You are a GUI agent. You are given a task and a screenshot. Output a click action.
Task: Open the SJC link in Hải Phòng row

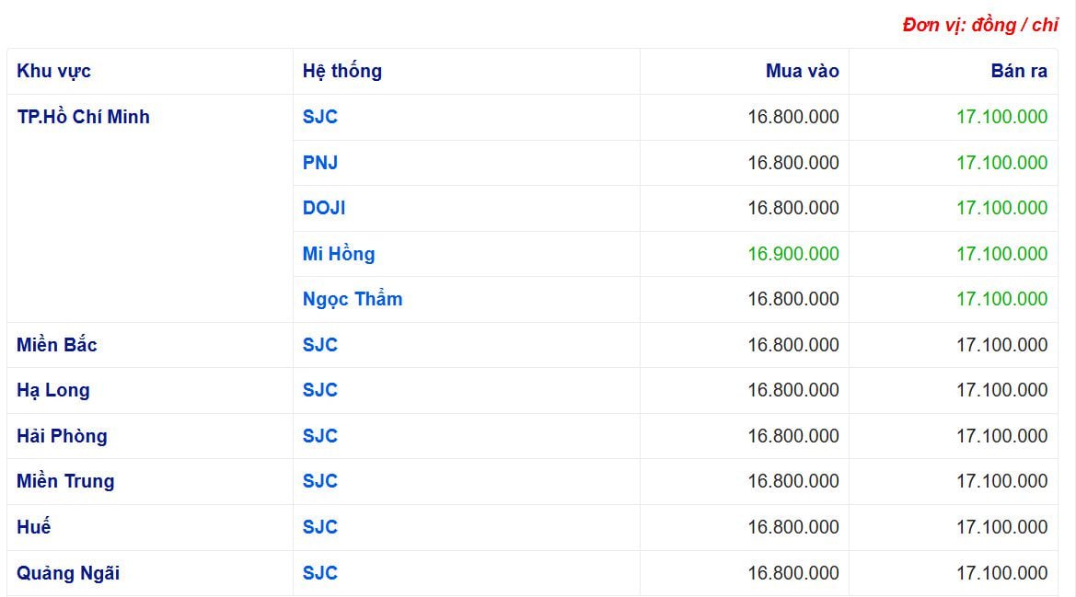[319, 436]
